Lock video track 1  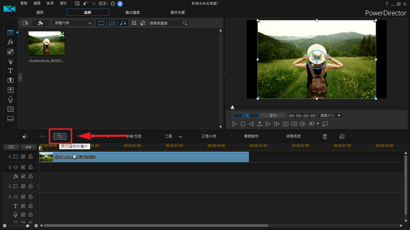pyautogui.click(x=31, y=157)
